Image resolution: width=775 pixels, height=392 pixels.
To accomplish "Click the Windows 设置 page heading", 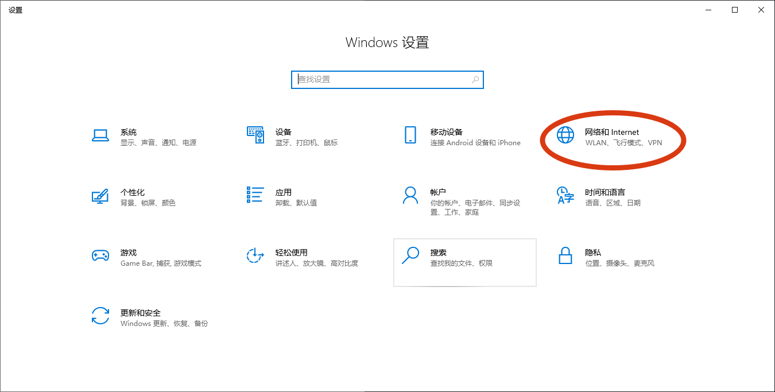I will (387, 42).
